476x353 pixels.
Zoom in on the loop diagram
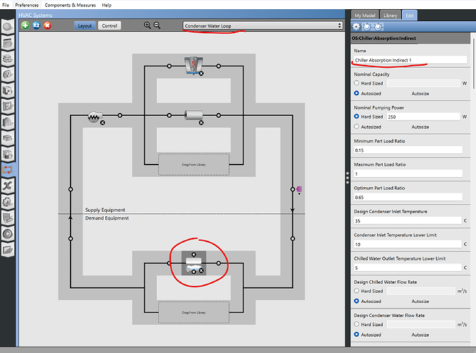click(x=147, y=25)
